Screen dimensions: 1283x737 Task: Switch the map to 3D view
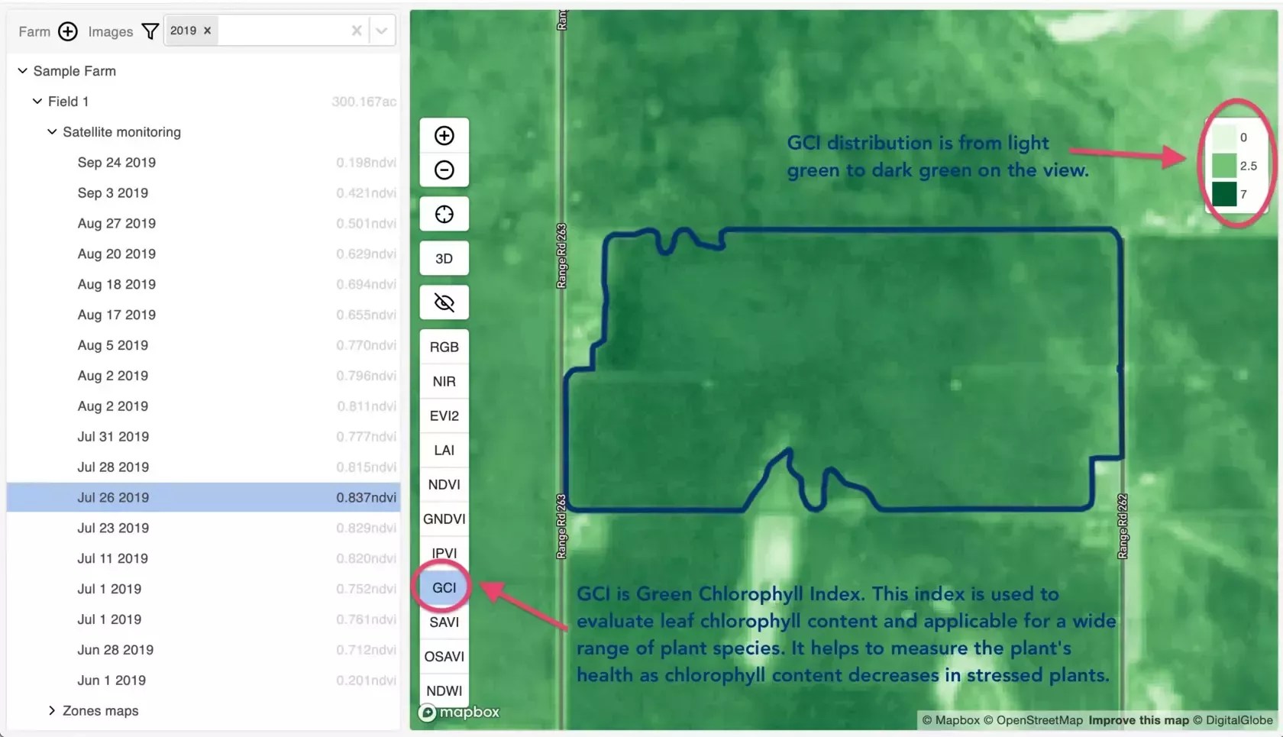(x=444, y=258)
